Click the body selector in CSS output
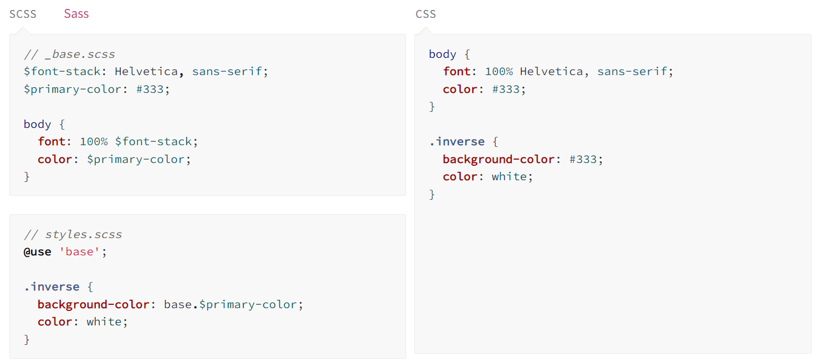This screenshot has width=826, height=361. pos(443,55)
